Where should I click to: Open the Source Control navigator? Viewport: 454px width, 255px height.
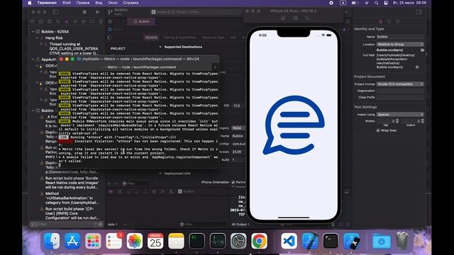[41, 22]
